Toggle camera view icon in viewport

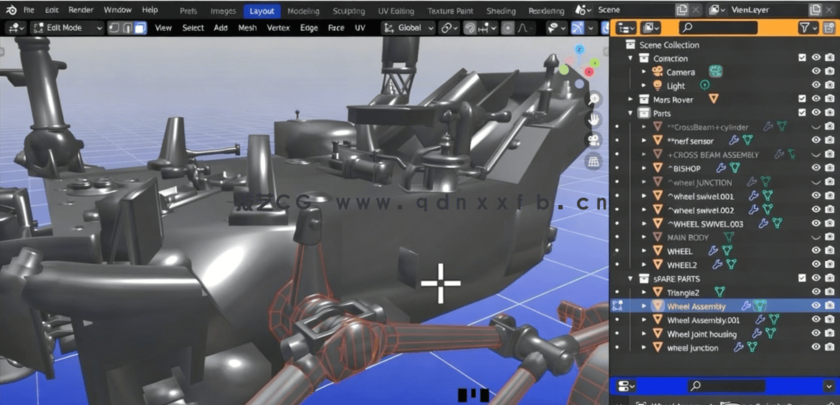point(593,140)
